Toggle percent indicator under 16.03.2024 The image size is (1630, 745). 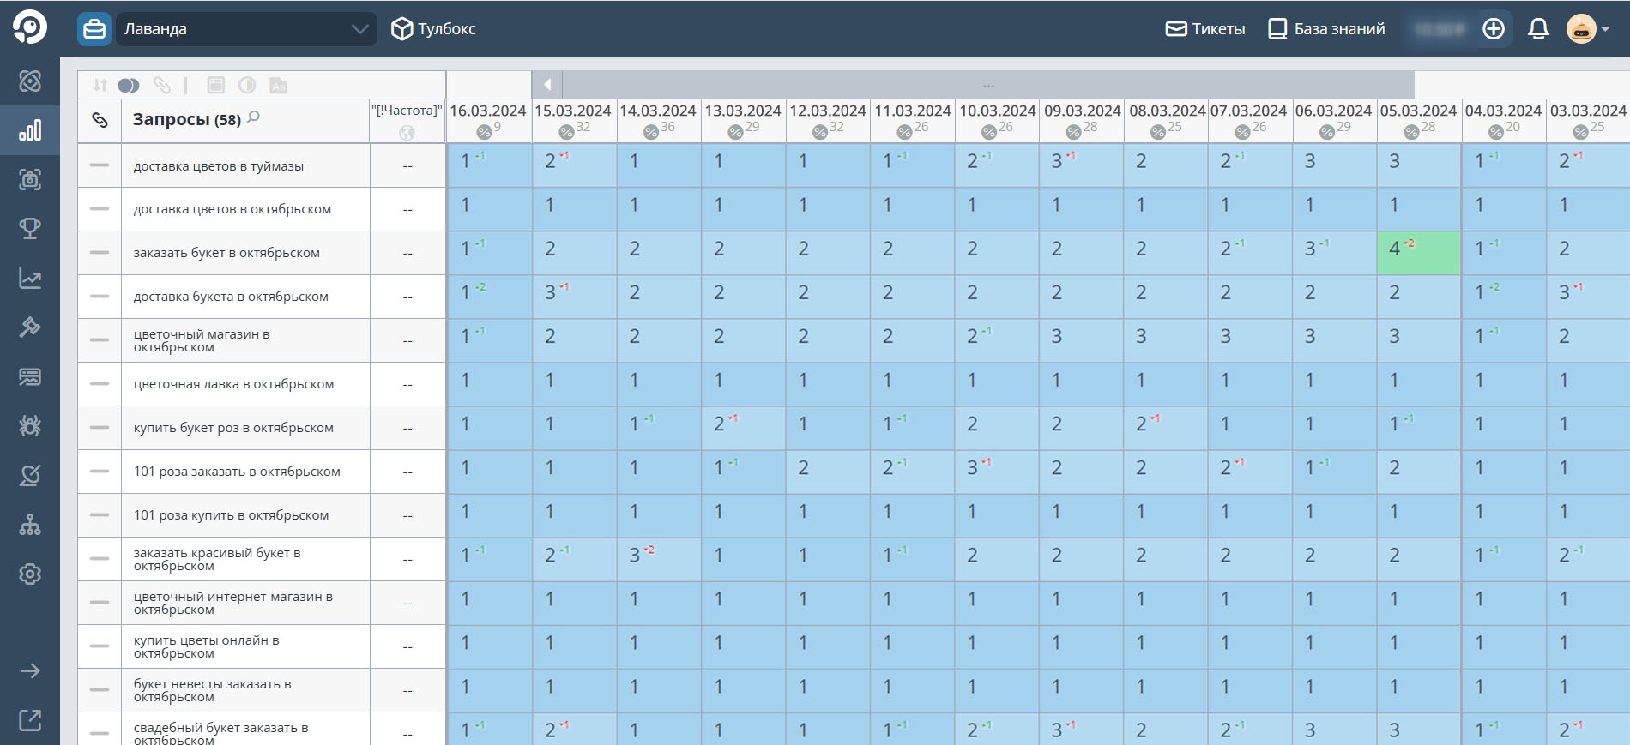click(x=484, y=131)
